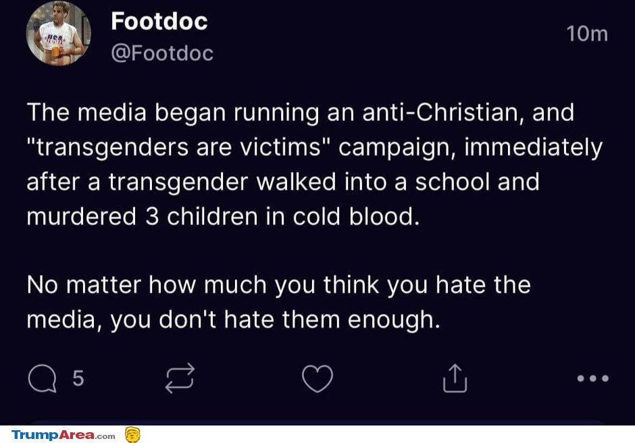Select the "murdered 3 children in cold blood" line
Image resolution: width=635 pixels, height=443 pixels.
tap(223, 216)
